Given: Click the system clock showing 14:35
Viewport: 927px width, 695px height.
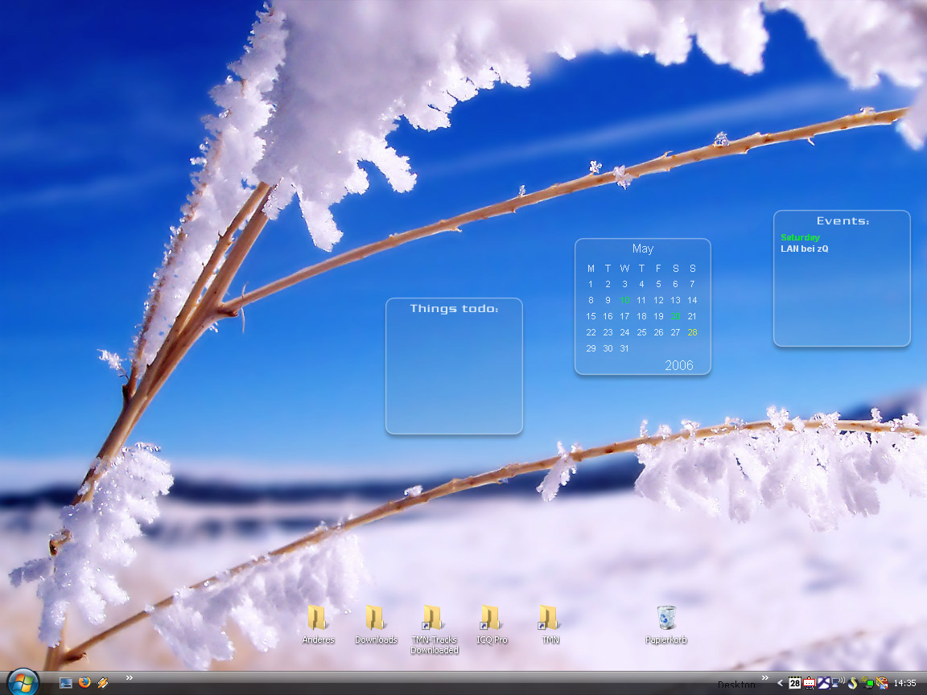Looking at the screenshot, I should point(904,683).
